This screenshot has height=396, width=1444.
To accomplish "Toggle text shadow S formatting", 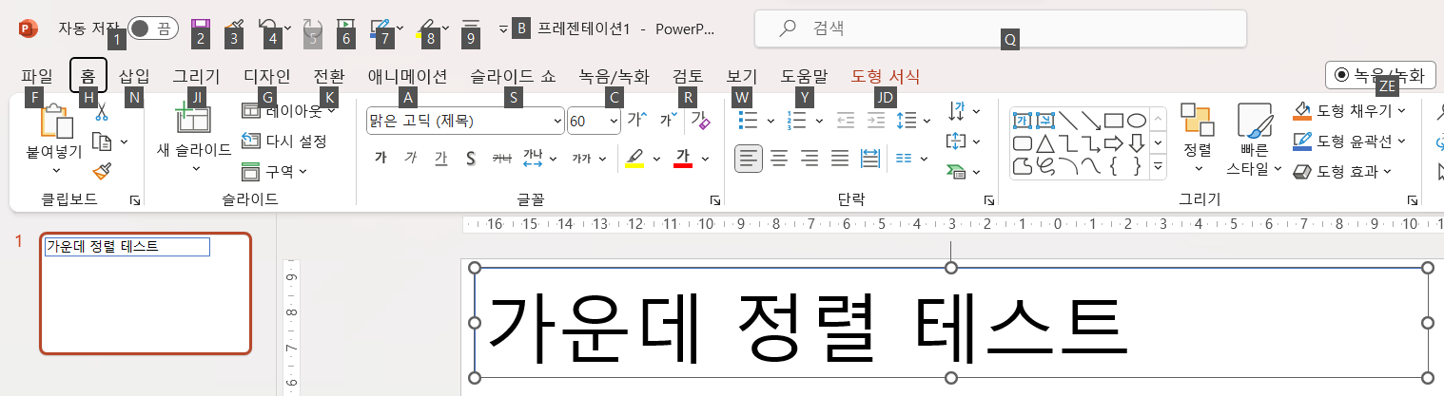I will [471, 158].
